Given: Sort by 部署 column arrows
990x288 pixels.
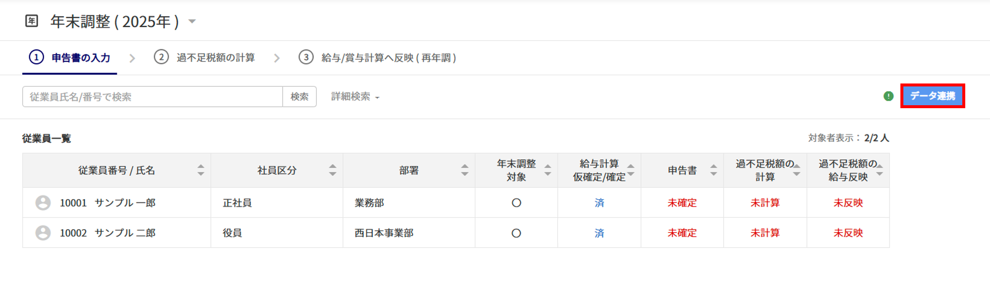Looking at the screenshot, I should [x=464, y=170].
